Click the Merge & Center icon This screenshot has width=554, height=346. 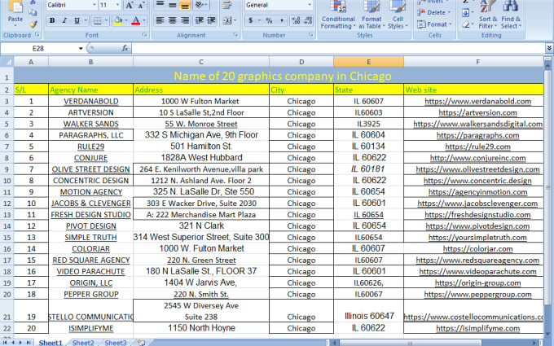click(x=229, y=20)
